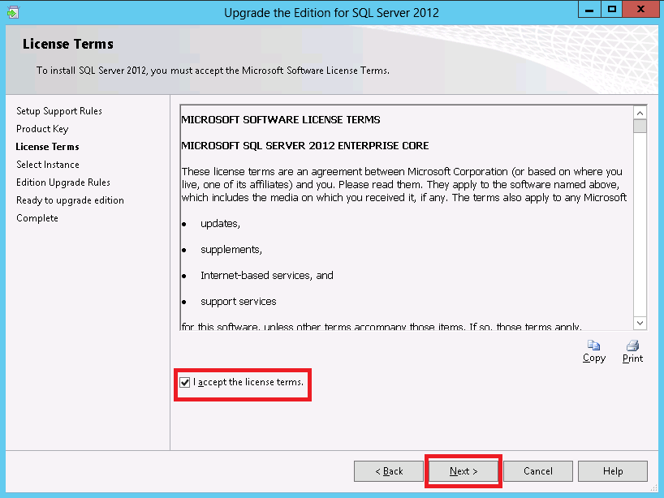Image resolution: width=664 pixels, height=498 pixels.
Task: Click the Copy license text icon
Action: [593, 346]
